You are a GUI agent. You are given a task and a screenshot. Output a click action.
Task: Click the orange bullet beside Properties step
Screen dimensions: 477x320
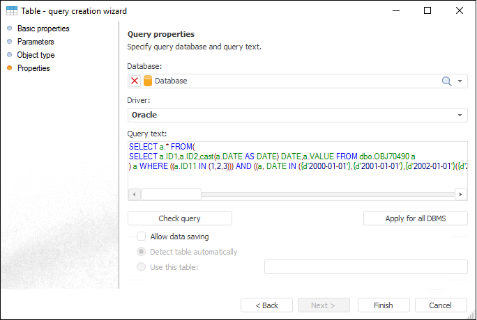9,68
